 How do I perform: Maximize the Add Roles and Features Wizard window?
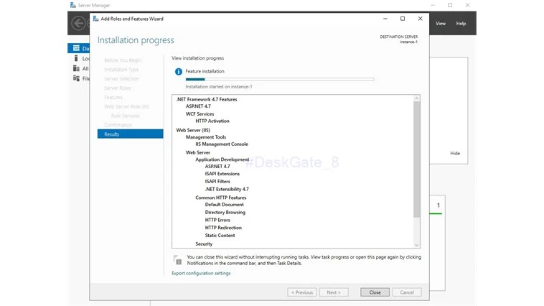(x=403, y=19)
